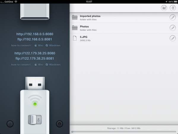Viewport: 178px width, 134px height.
Task: Rename 5.JPG using its pencil icon
Action: click(173, 38)
